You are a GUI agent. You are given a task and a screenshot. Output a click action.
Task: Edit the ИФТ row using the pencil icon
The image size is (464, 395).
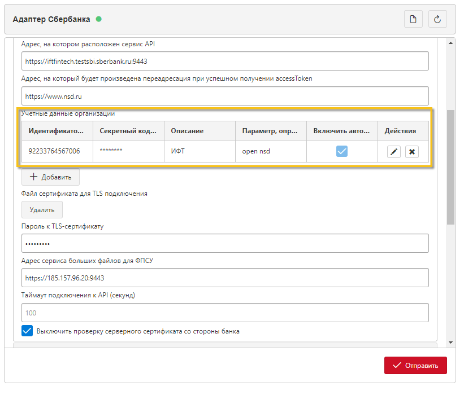click(x=393, y=152)
